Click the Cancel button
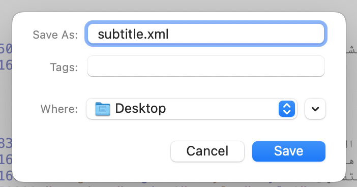 click(x=207, y=151)
